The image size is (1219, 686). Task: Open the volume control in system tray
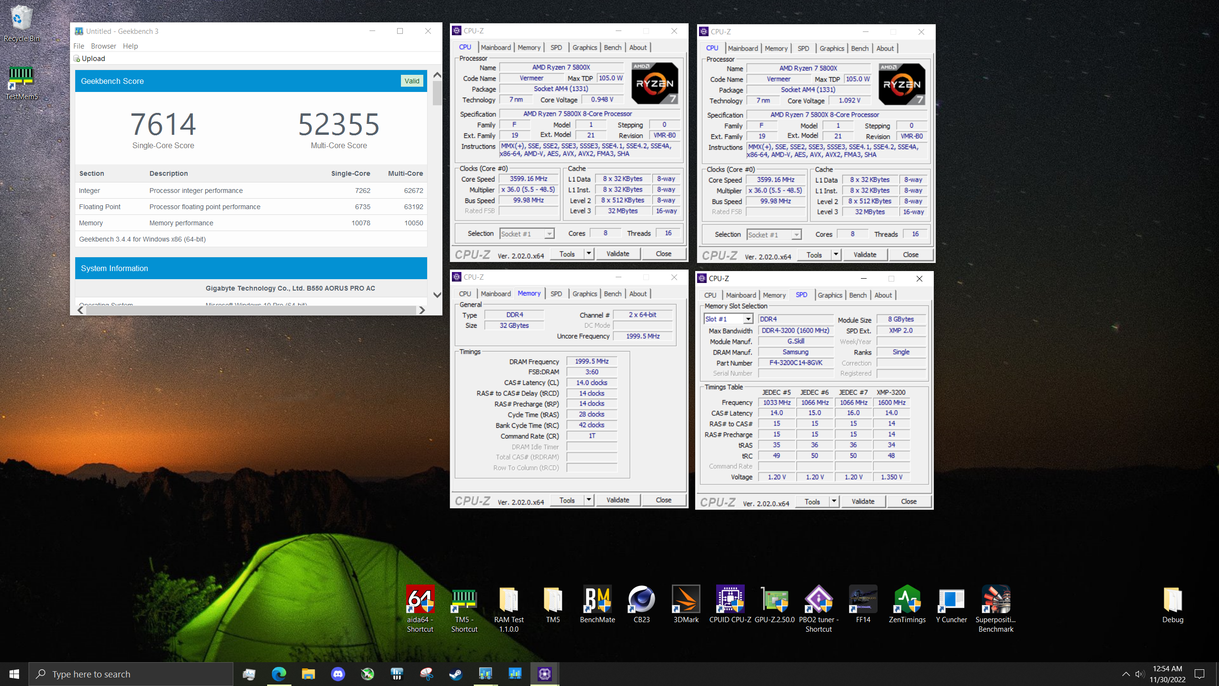point(1139,674)
